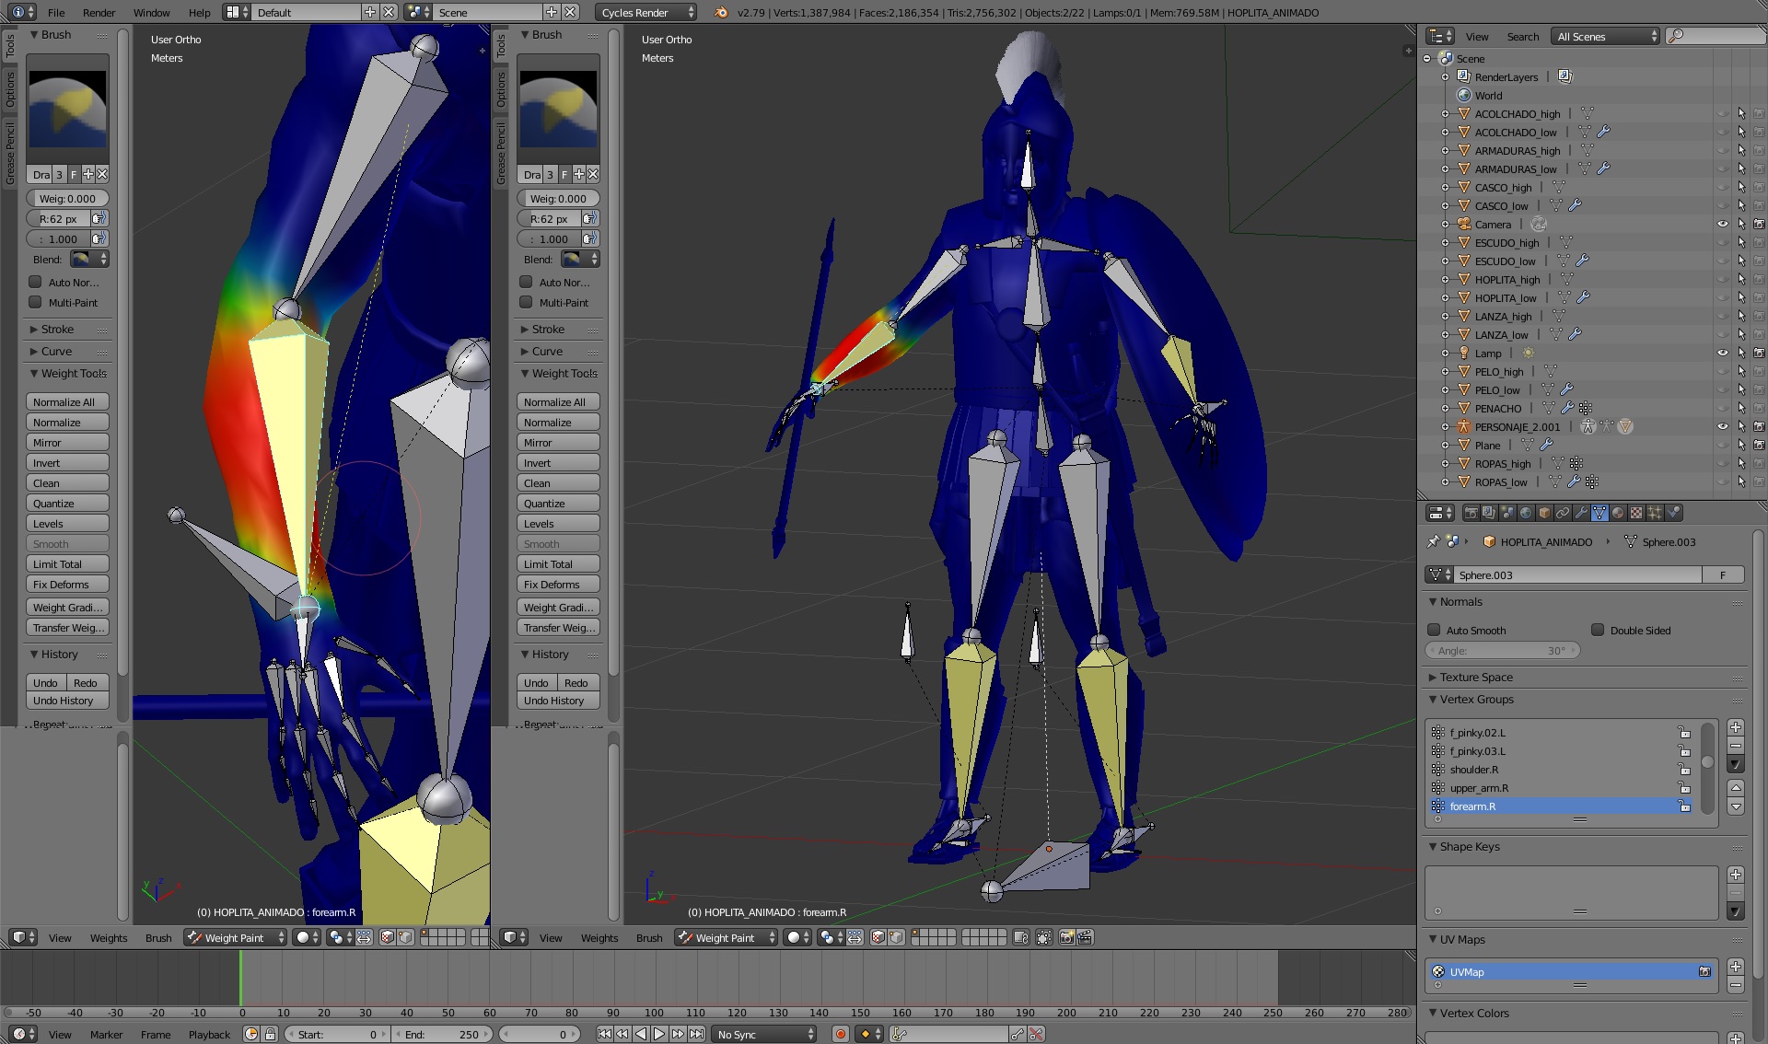Click Undo History in right toolshelf
The width and height of the screenshot is (1768, 1044).
558,701
